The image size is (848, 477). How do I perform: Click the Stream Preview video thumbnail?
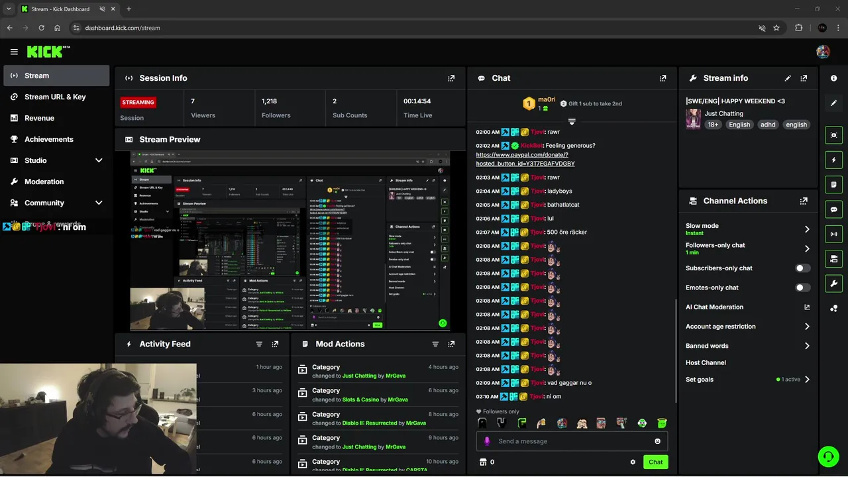[290, 241]
